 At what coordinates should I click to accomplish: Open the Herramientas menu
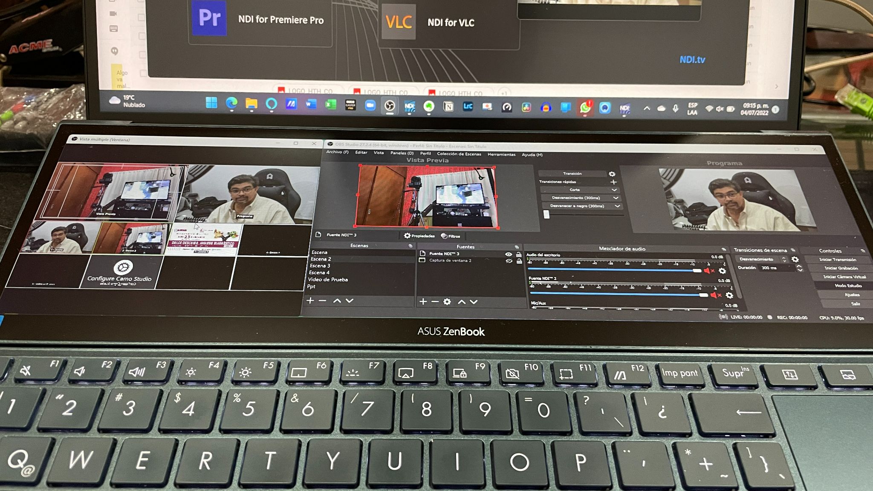click(x=501, y=155)
